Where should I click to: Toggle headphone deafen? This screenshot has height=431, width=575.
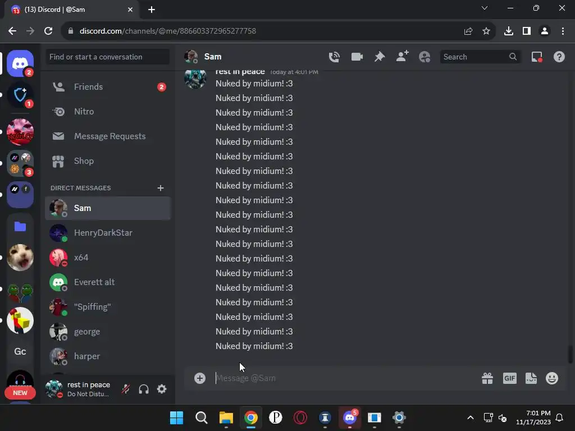(x=144, y=389)
